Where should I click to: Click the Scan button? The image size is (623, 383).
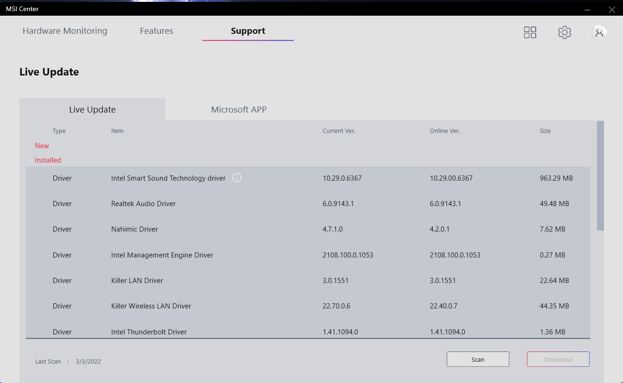[x=478, y=359]
